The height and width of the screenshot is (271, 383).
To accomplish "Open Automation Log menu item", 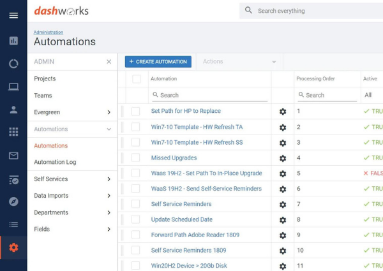I will coord(55,162).
